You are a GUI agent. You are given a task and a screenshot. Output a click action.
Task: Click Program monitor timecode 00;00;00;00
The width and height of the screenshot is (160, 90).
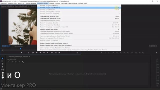click(153, 46)
